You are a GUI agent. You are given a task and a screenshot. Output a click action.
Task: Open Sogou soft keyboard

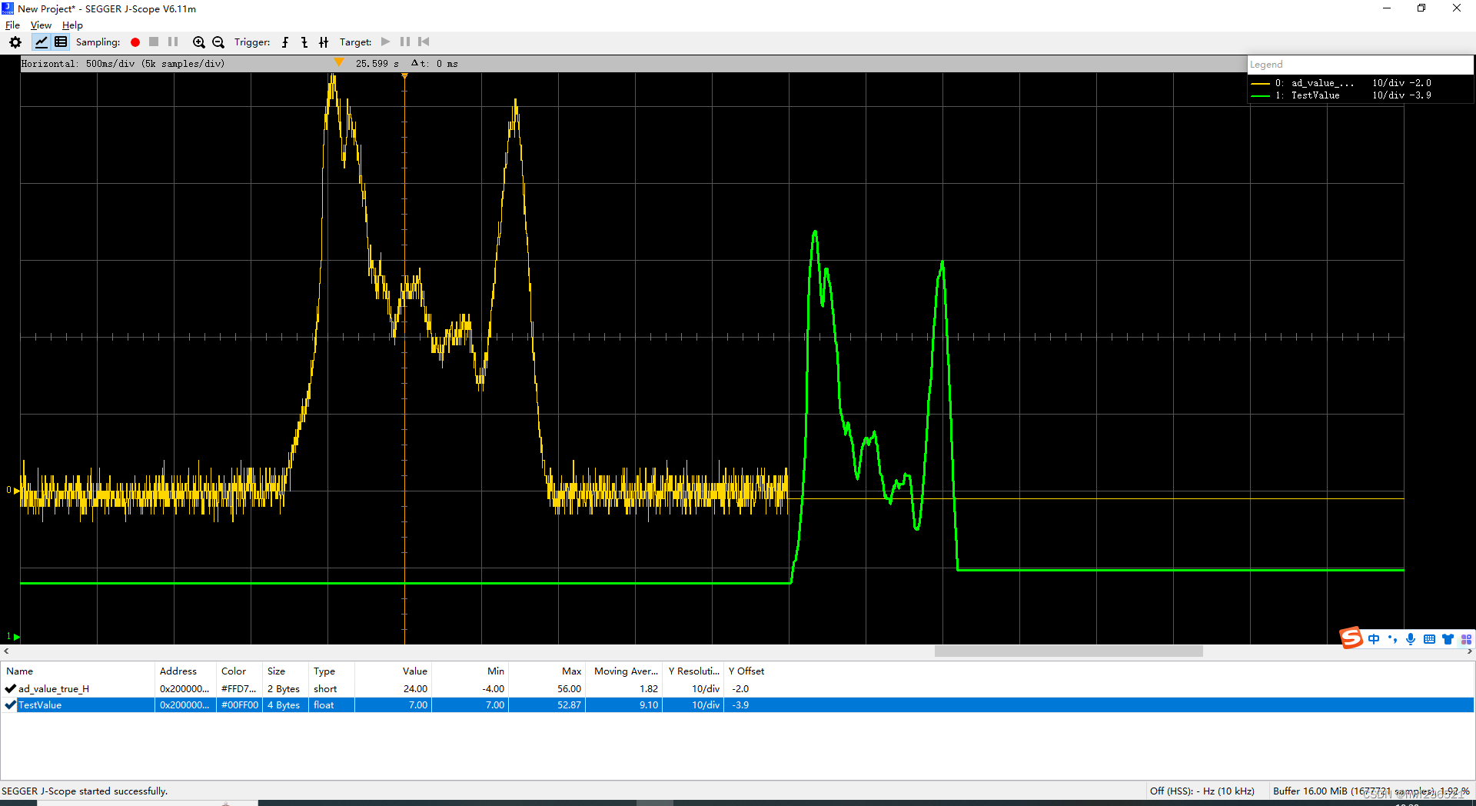(x=1429, y=639)
